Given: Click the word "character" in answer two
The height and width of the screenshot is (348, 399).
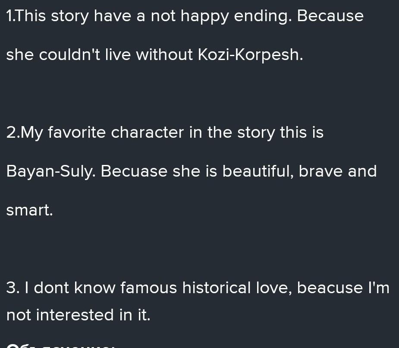Looking at the screenshot, I should coord(148,133).
